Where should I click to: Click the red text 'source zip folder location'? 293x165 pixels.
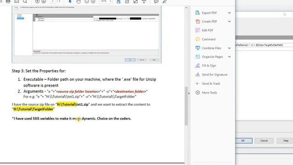[x=78, y=92]
